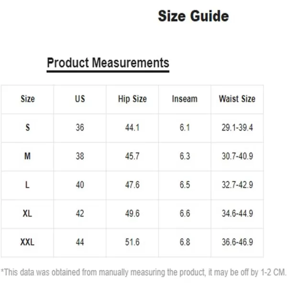287x287 pixels.
Task: Click the manual measuring disclaimer note
Action: pos(143,272)
